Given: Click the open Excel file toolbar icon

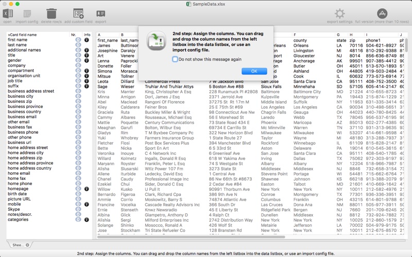Looking at the screenshot, I should [x=7, y=14].
